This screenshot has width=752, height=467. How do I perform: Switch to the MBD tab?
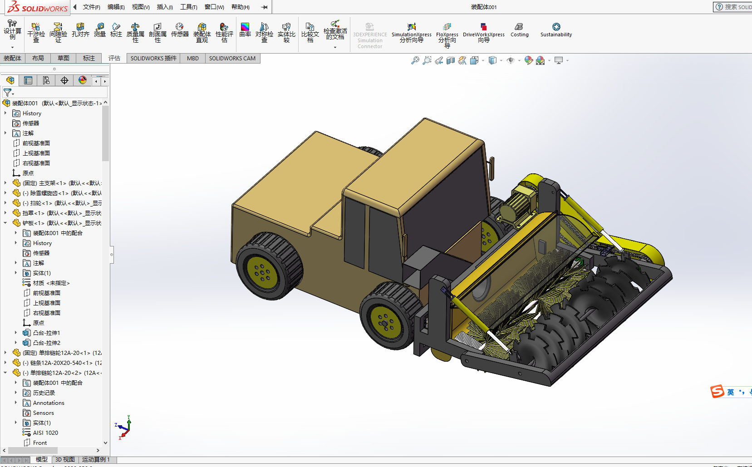coord(193,58)
